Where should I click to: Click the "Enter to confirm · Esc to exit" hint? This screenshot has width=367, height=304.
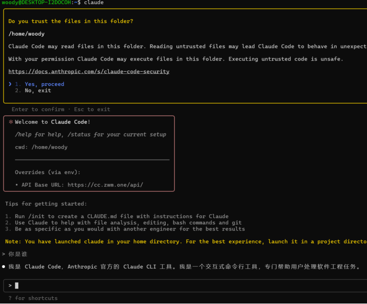(61, 109)
